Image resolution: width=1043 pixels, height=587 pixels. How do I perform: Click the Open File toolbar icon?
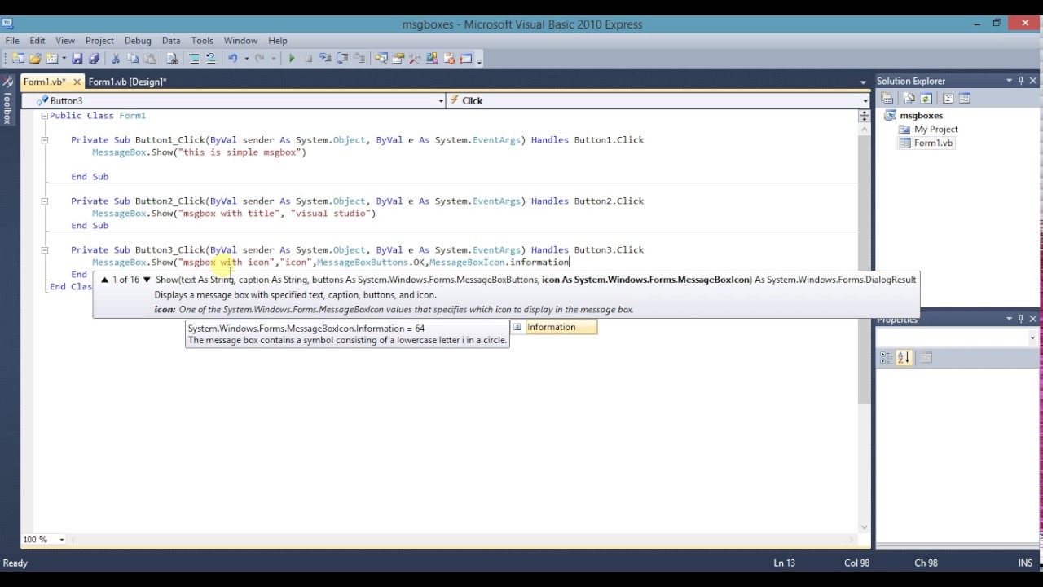click(x=35, y=59)
